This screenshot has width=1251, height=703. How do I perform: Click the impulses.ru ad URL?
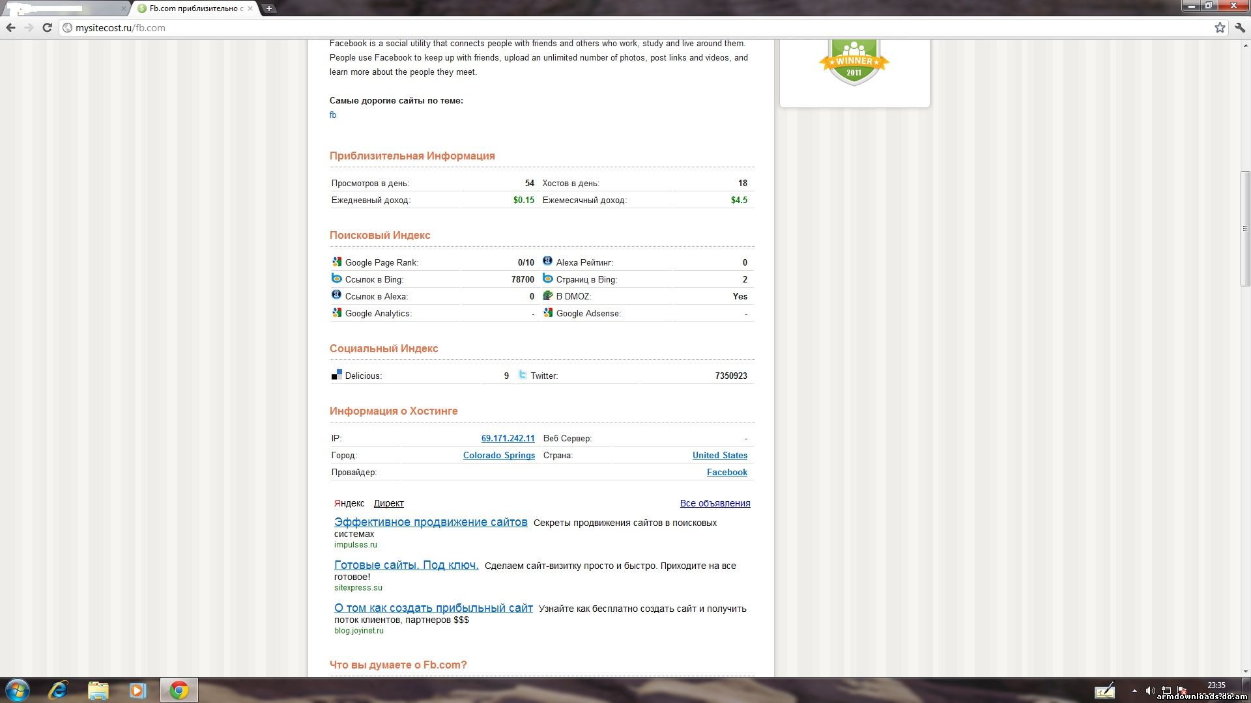[356, 545]
